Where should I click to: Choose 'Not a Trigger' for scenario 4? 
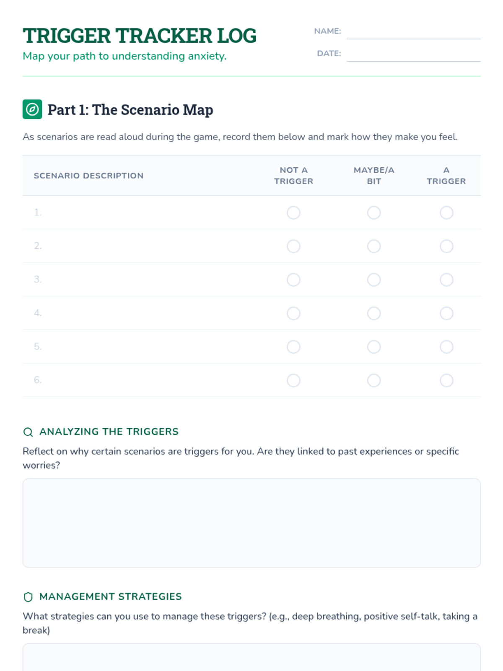pyautogui.click(x=293, y=313)
